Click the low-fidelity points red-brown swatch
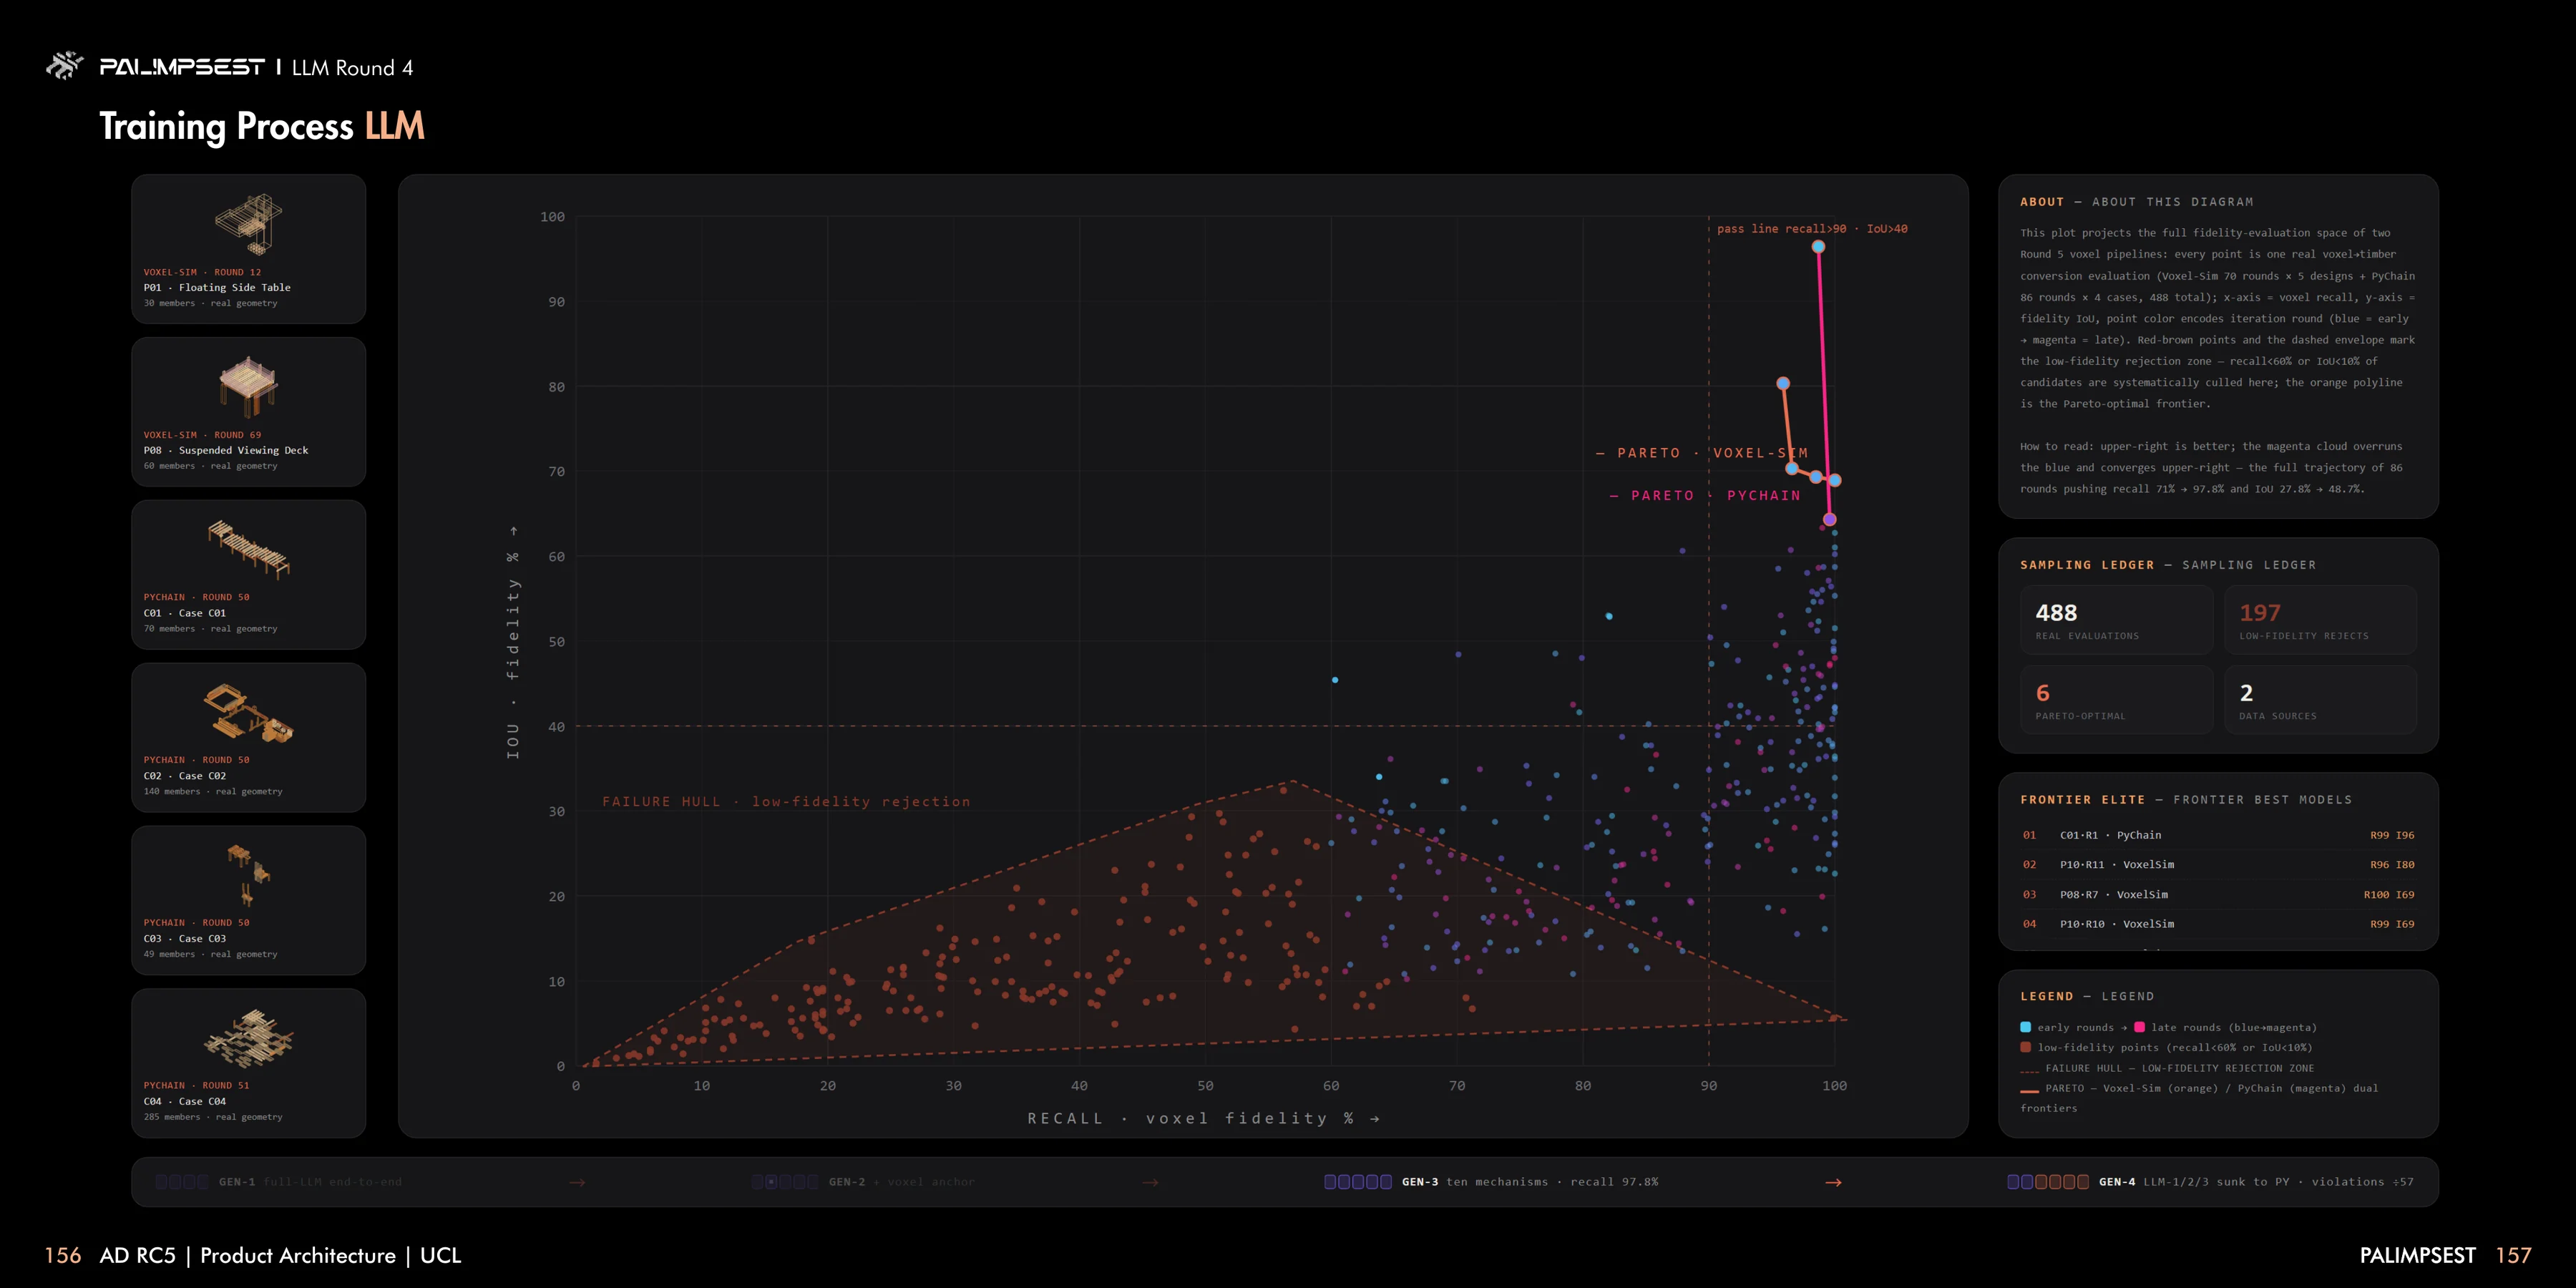The image size is (2576, 1288). [x=2025, y=1047]
